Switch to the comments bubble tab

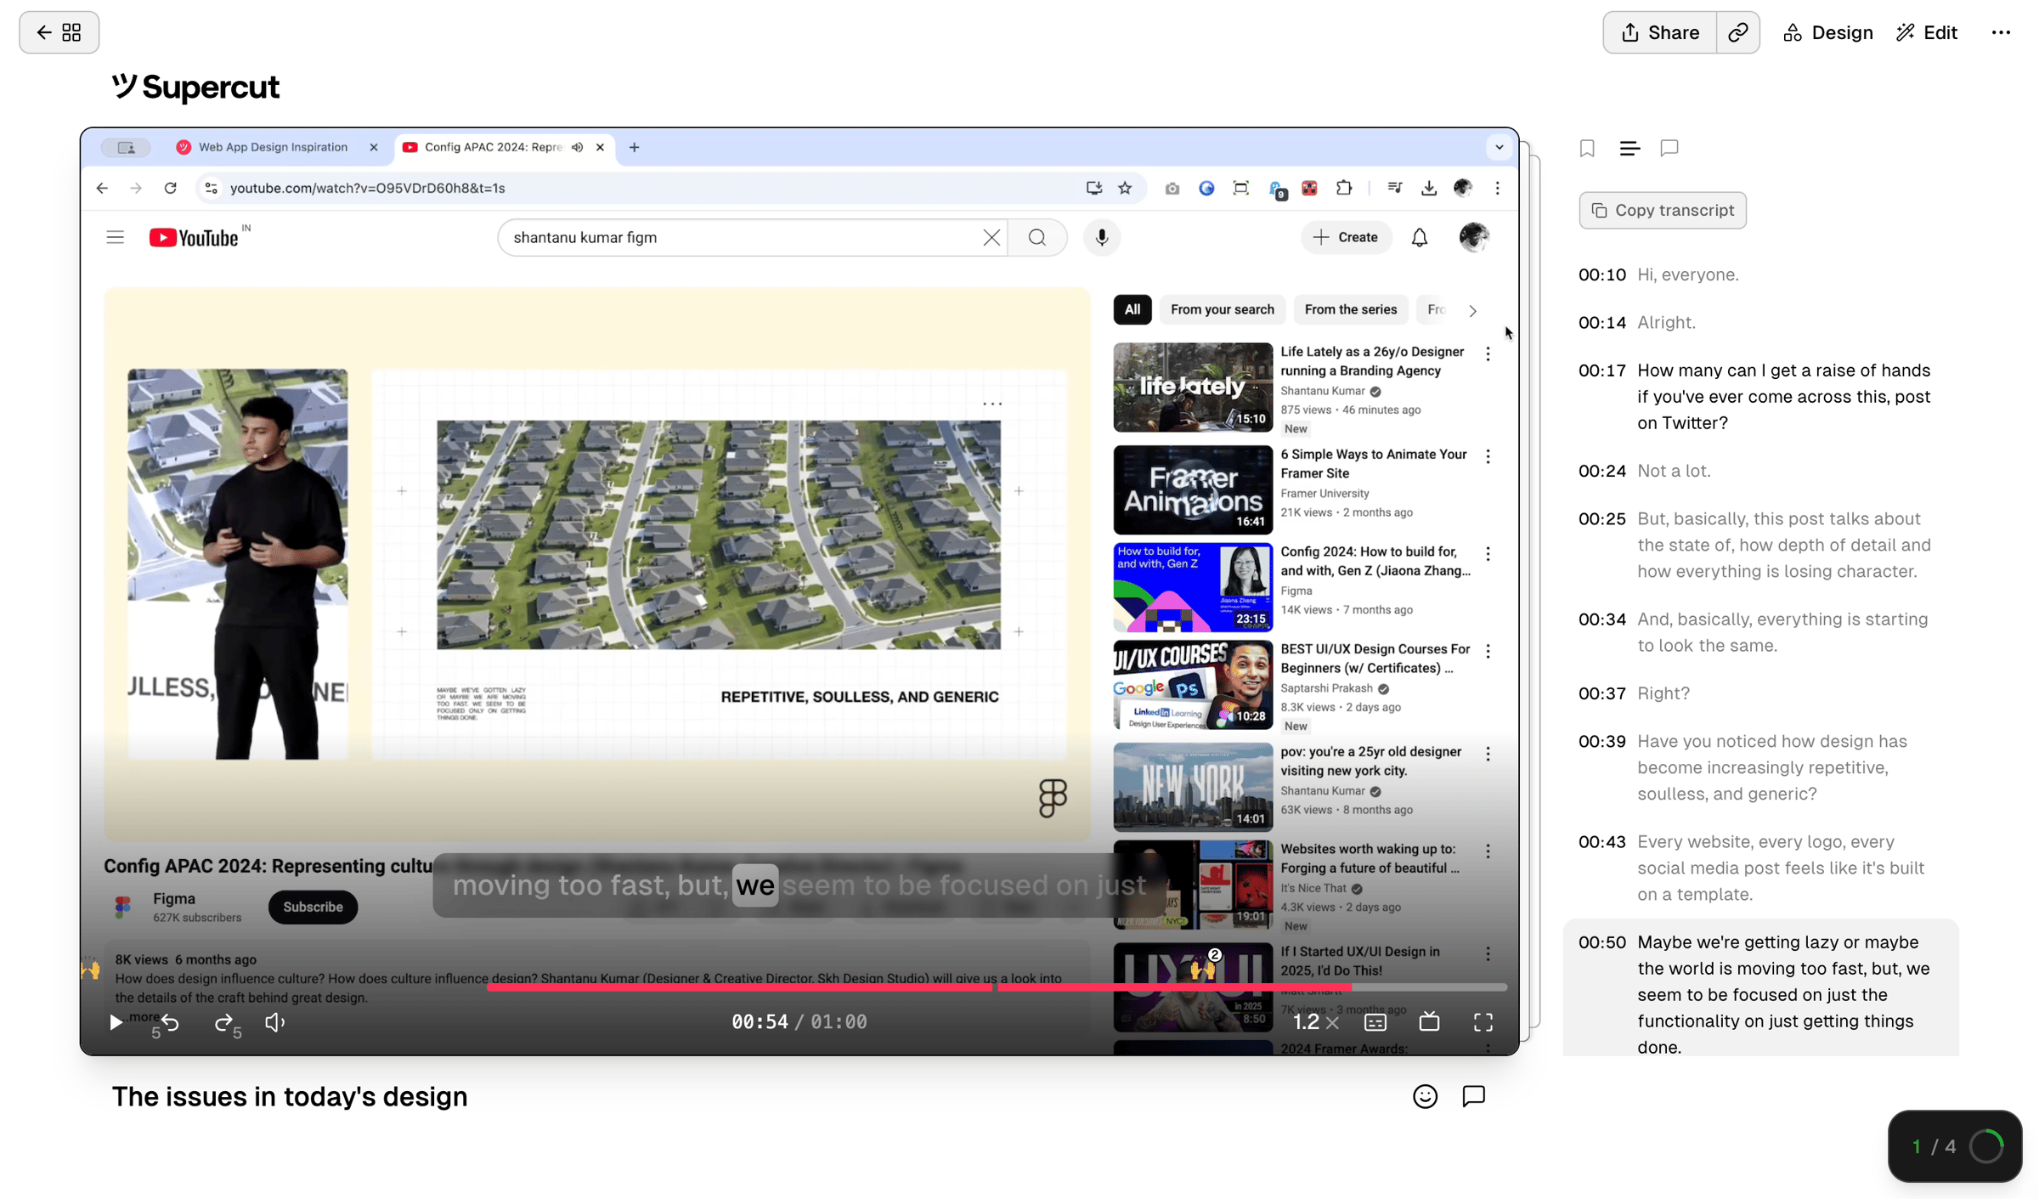(1669, 149)
